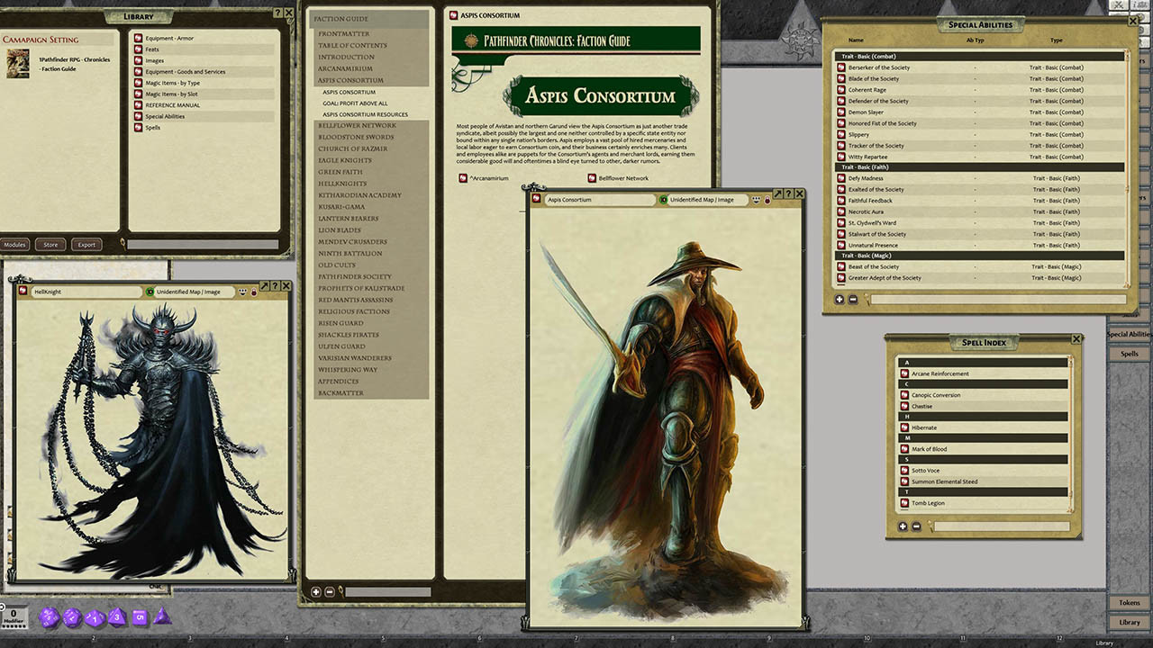The image size is (1153, 648).
Task: Select Goal: Profit Above All page
Action: point(355,103)
